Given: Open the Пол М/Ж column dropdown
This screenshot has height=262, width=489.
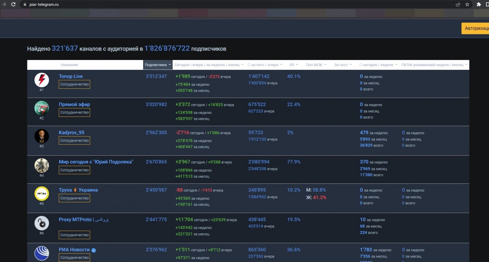Looking at the screenshot, I should [x=316, y=65].
